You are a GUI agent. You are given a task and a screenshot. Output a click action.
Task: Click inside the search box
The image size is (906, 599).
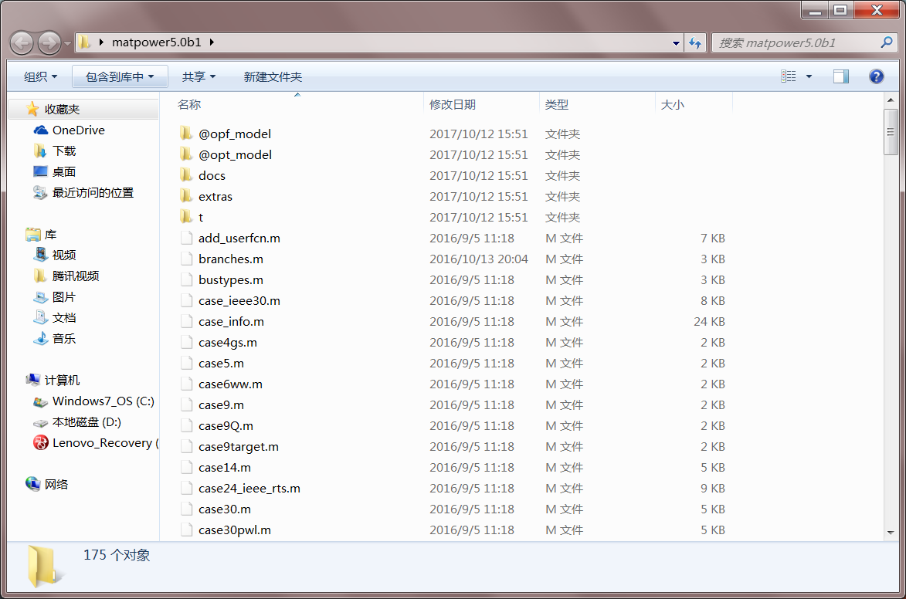pos(796,42)
